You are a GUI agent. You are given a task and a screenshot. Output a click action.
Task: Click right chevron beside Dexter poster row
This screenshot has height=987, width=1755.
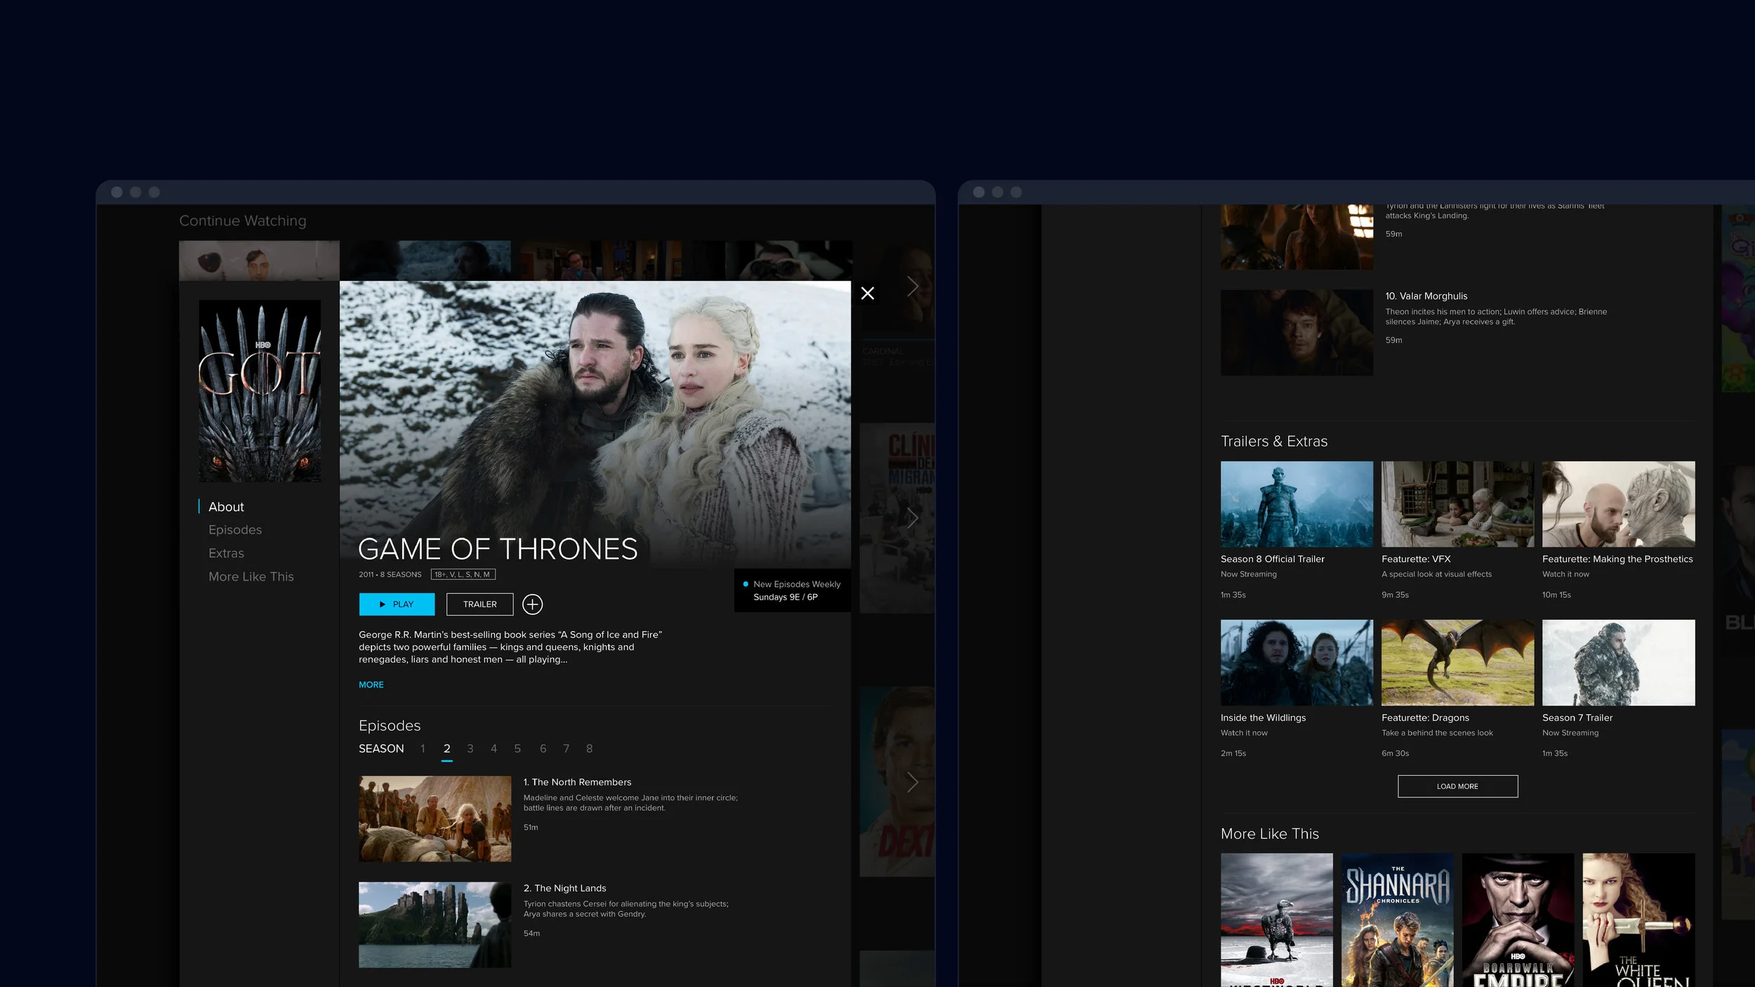[x=912, y=781]
